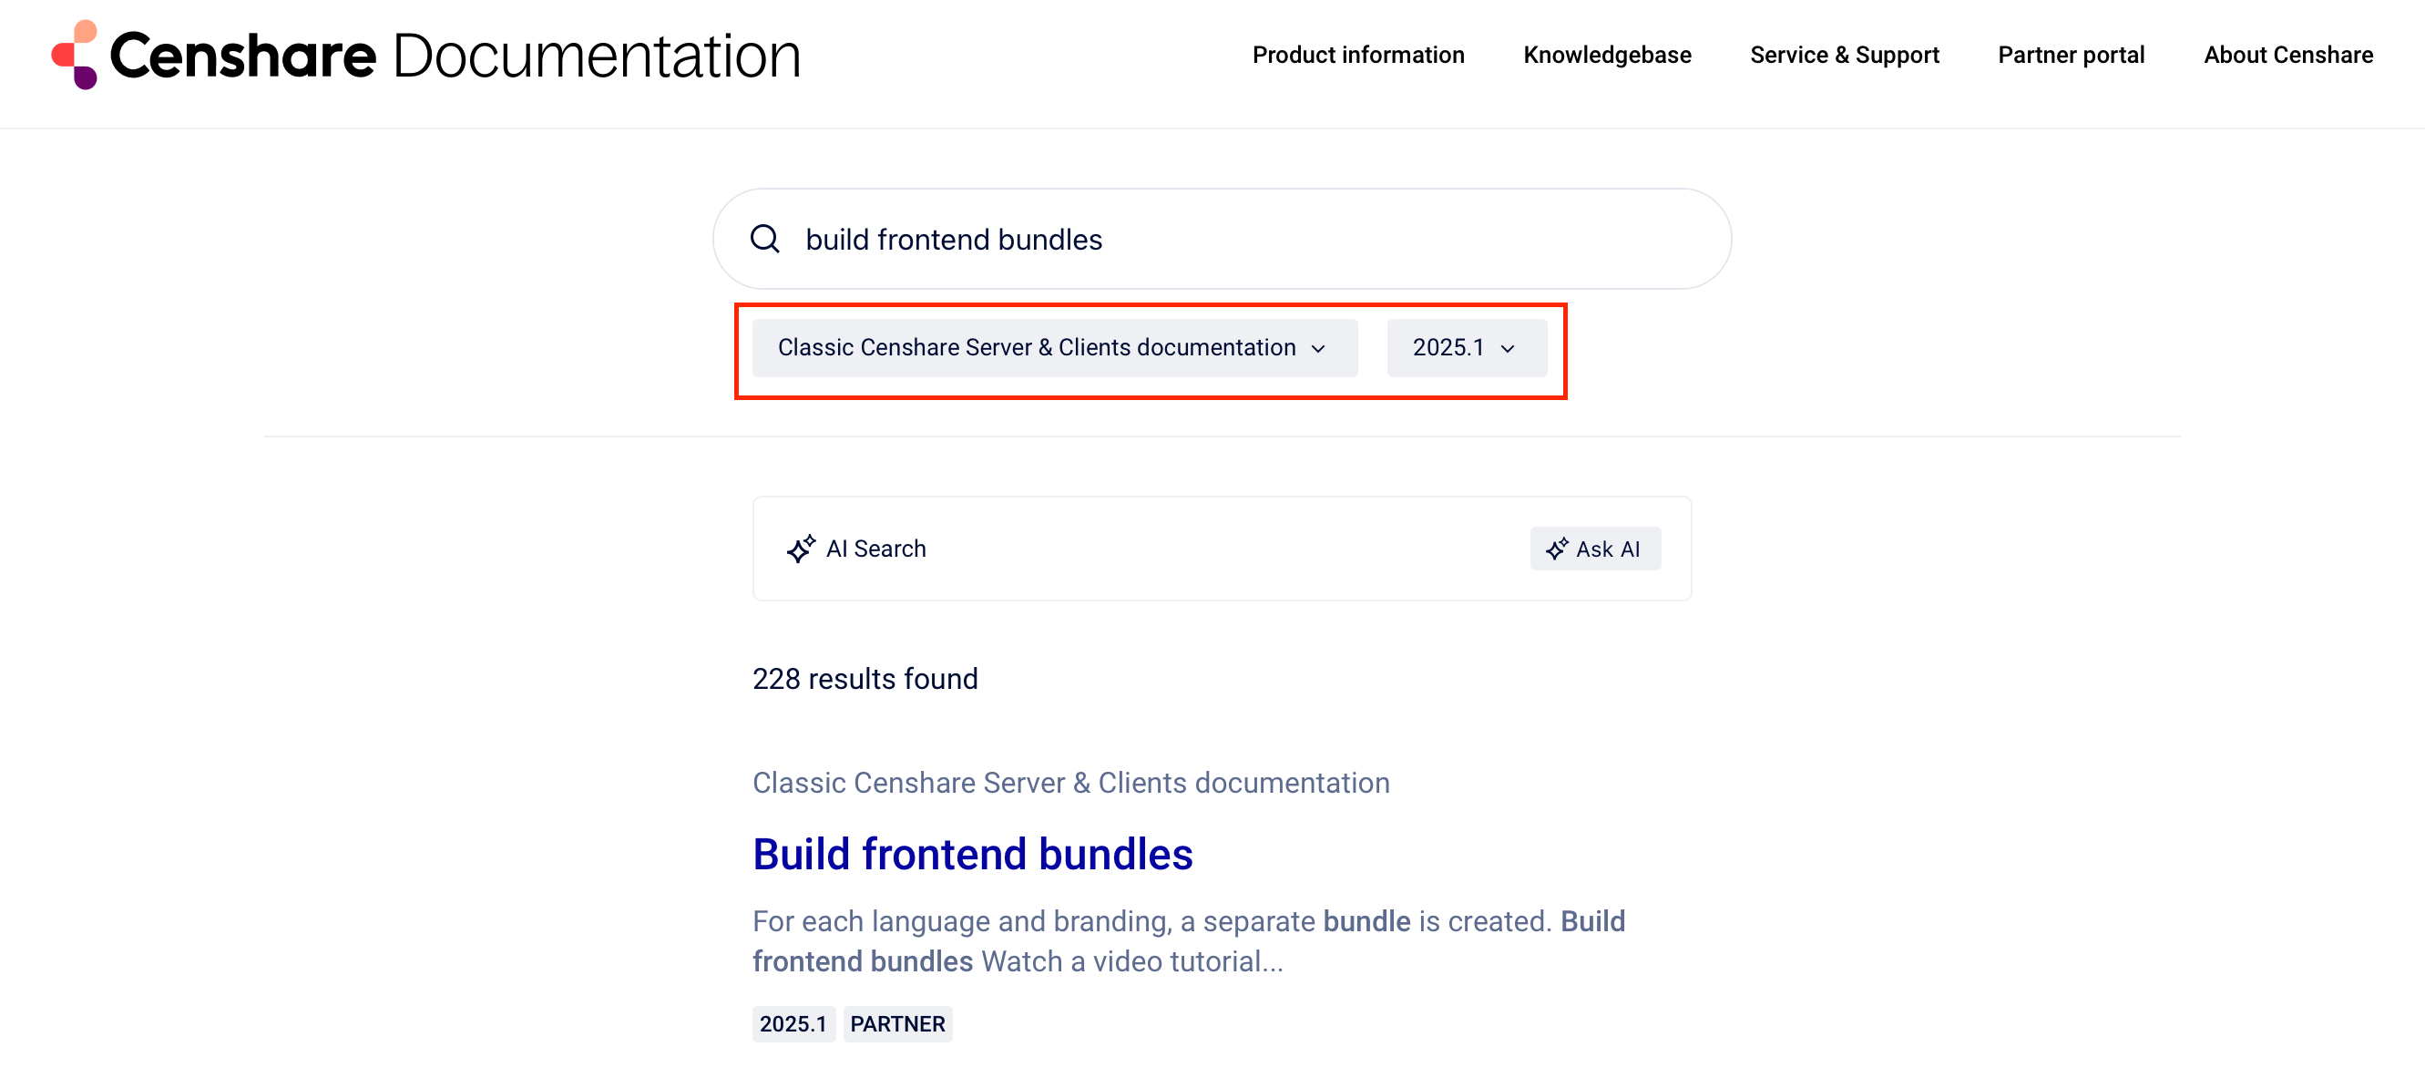Expand the 2025.1 version dropdown

point(1466,347)
